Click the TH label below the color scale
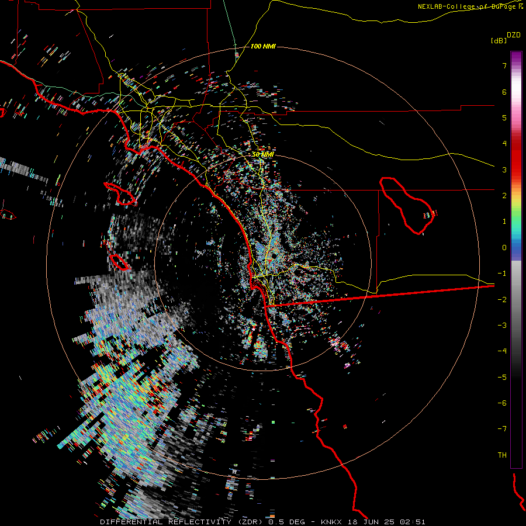Screen dimensions: 526x526 coord(502,455)
